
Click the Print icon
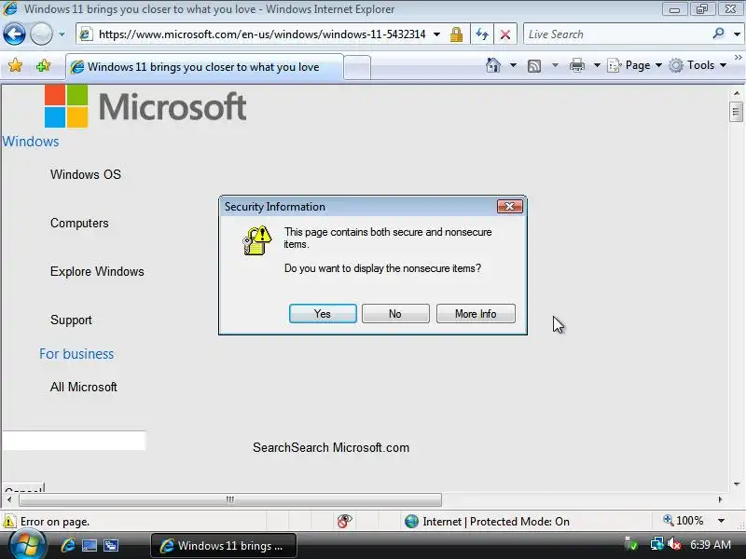point(577,65)
